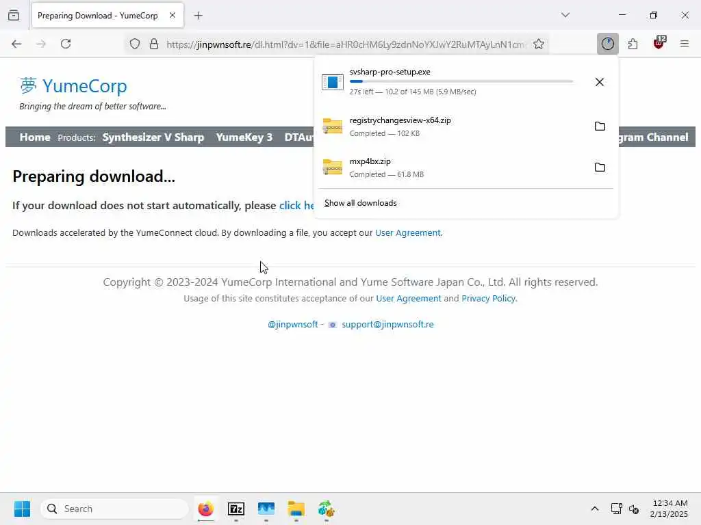Open the Firefox application menu
701x525 pixels.
click(x=685, y=44)
